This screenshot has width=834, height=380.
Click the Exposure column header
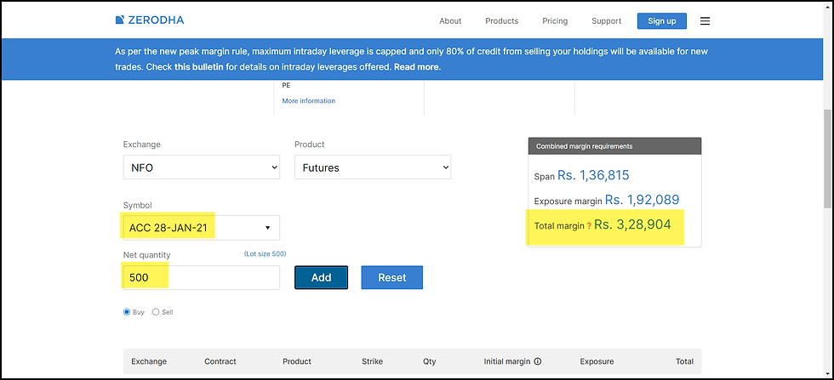click(x=597, y=361)
